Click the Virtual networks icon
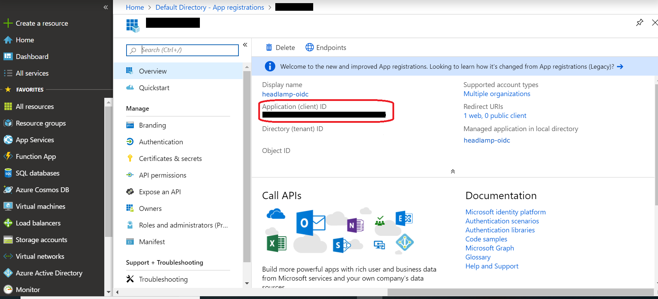Image resolution: width=658 pixels, height=299 pixels. (x=8, y=256)
